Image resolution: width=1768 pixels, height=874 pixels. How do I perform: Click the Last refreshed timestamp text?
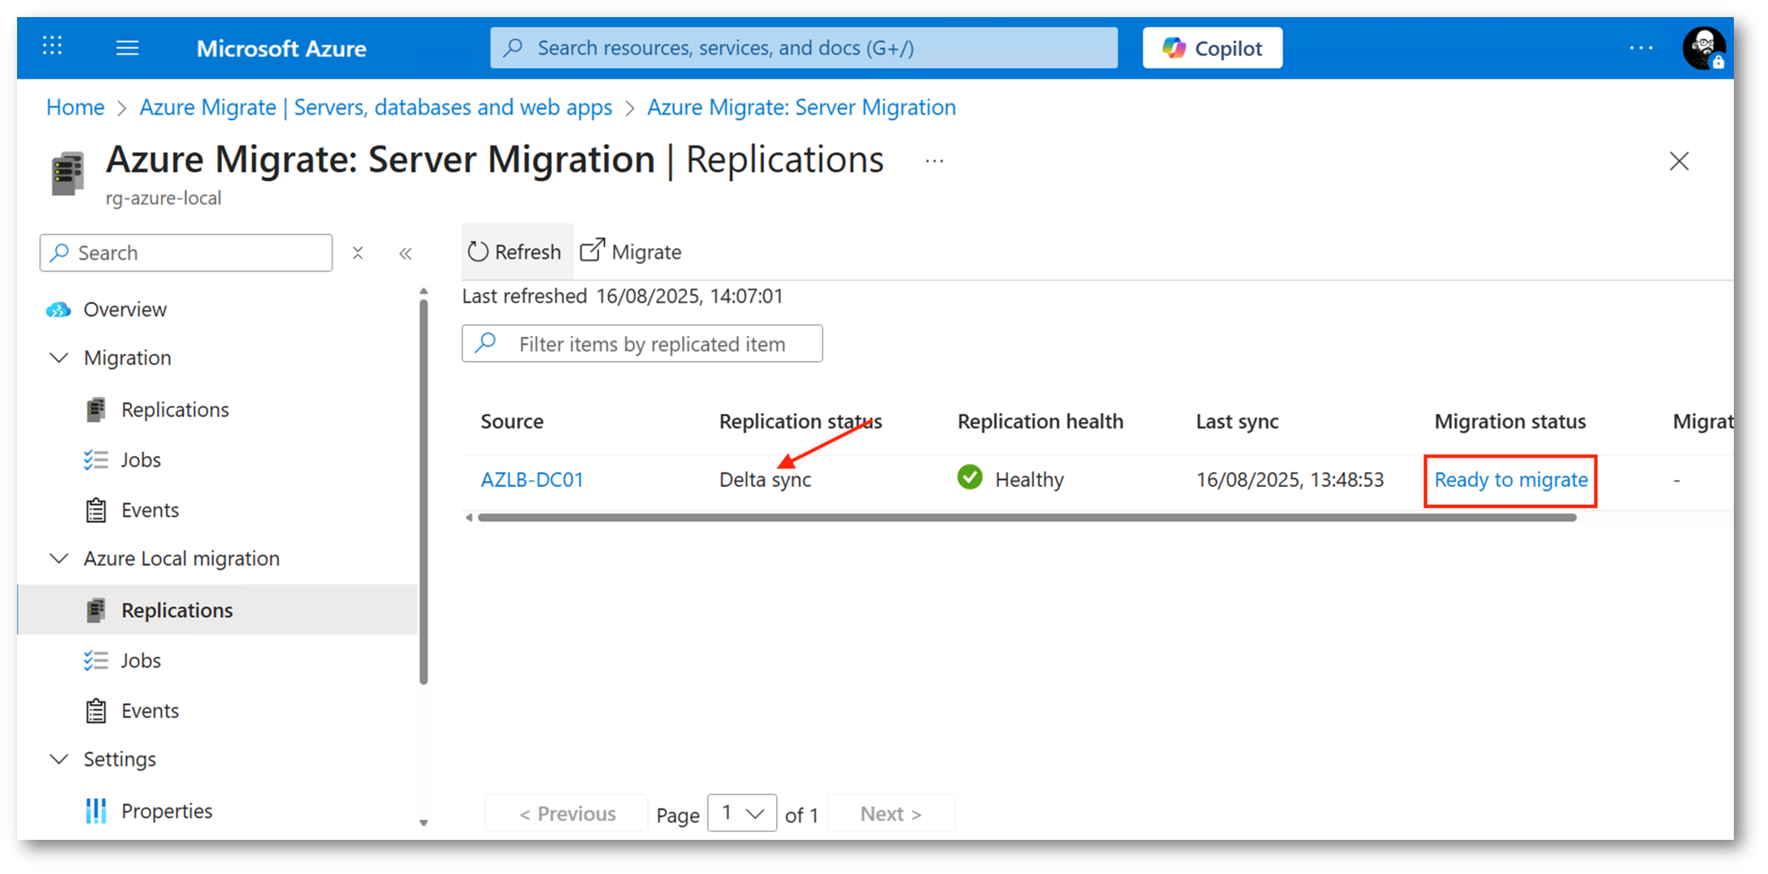(x=623, y=296)
